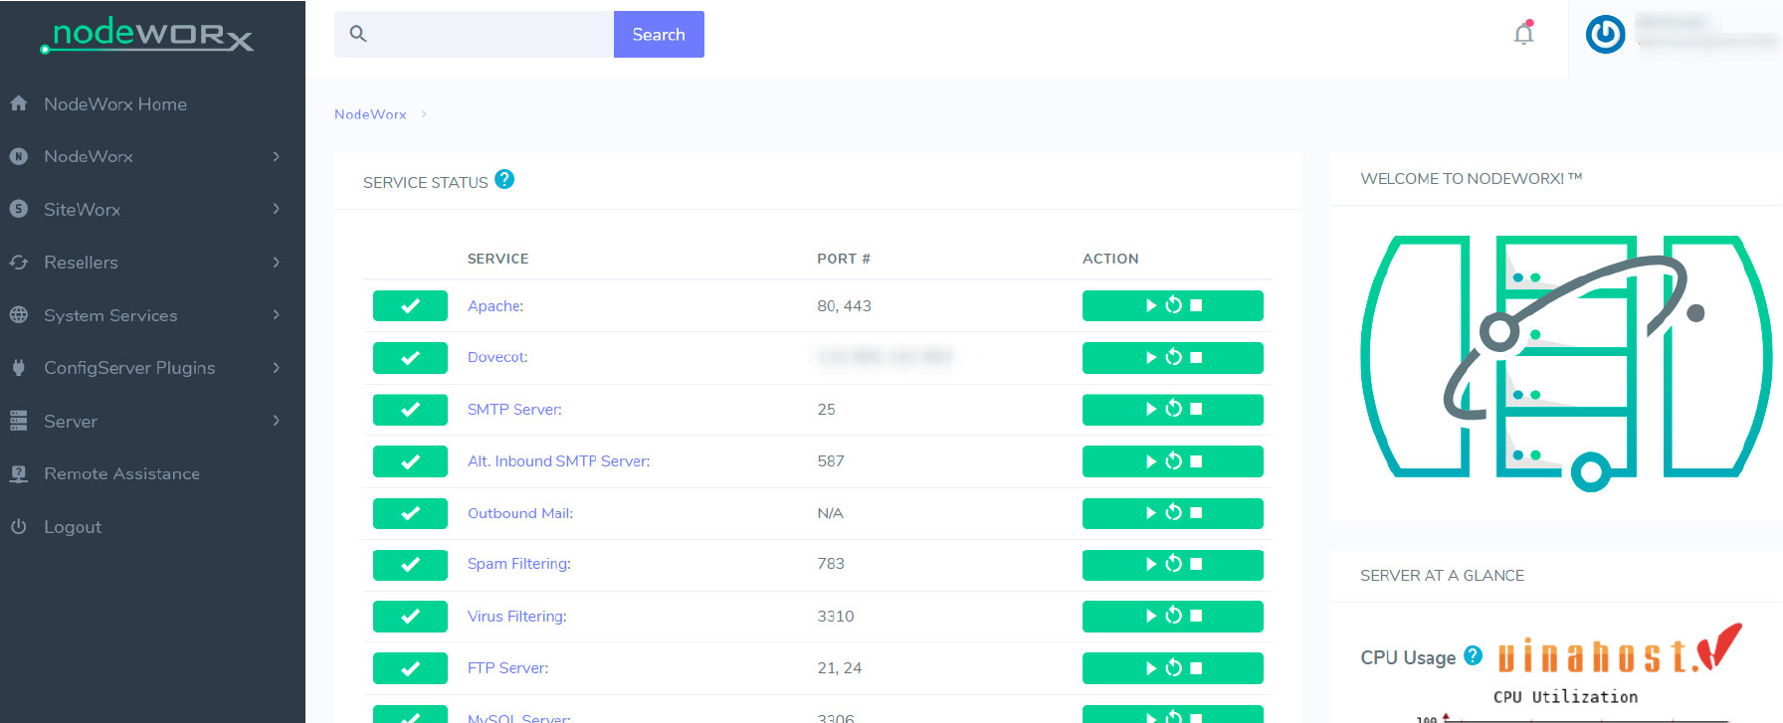Expand the ConfigServer Plugins menu arrow
Image resolution: width=1783 pixels, height=723 pixels.
coord(276,368)
